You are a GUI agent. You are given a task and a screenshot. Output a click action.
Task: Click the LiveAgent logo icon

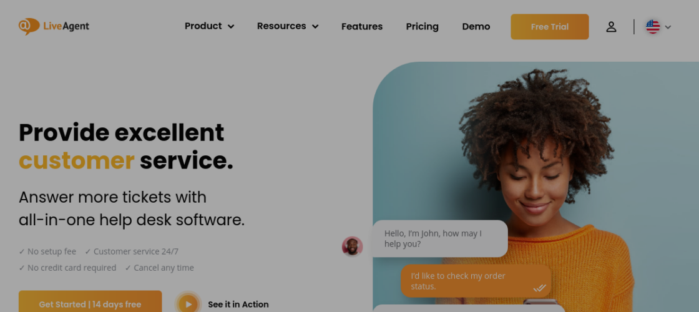coord(29,26)
